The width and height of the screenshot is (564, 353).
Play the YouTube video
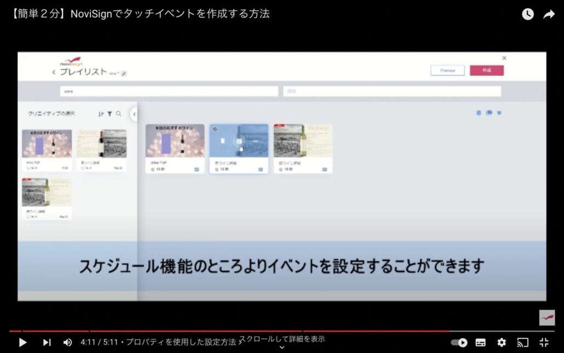click(x=22, y=342)
